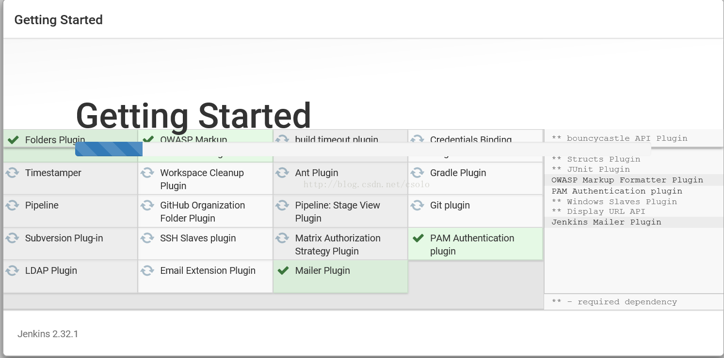The height and width of the screenshot is (358, 724).
Task: Click the sync icon next to Git plugin
Action: coord(417,205)
